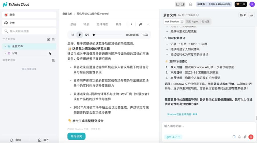View the 2 members icon
The image size is (257, 143).
pos(243,15)
